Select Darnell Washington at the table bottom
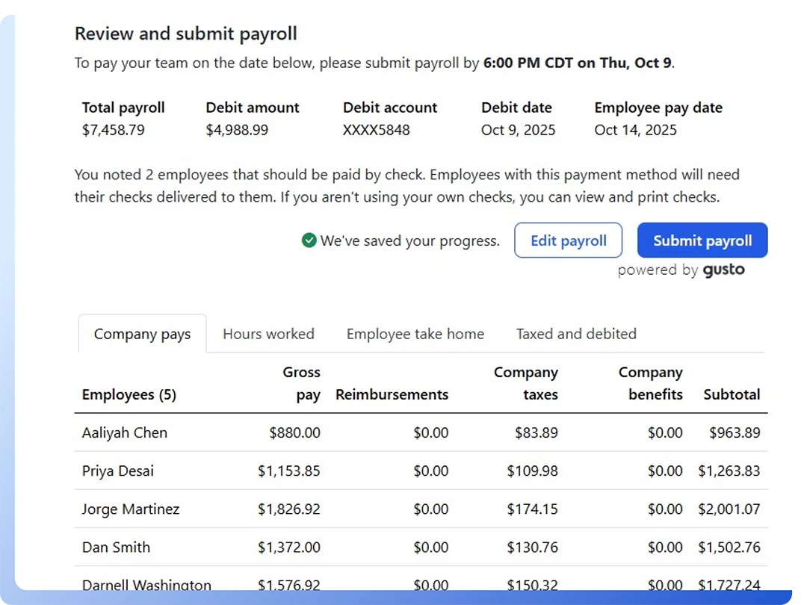Viewport: 807px width, 605px height. [146, 585]
